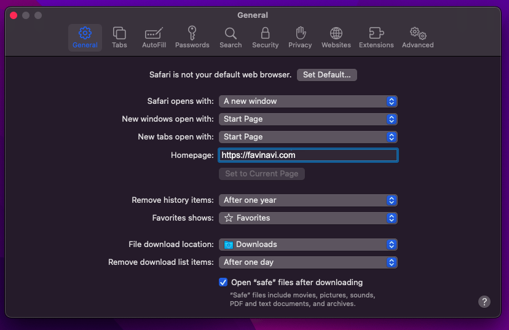Open the "Remove history items" dropdown
The image size is (509, 330).
coord(308,200)
